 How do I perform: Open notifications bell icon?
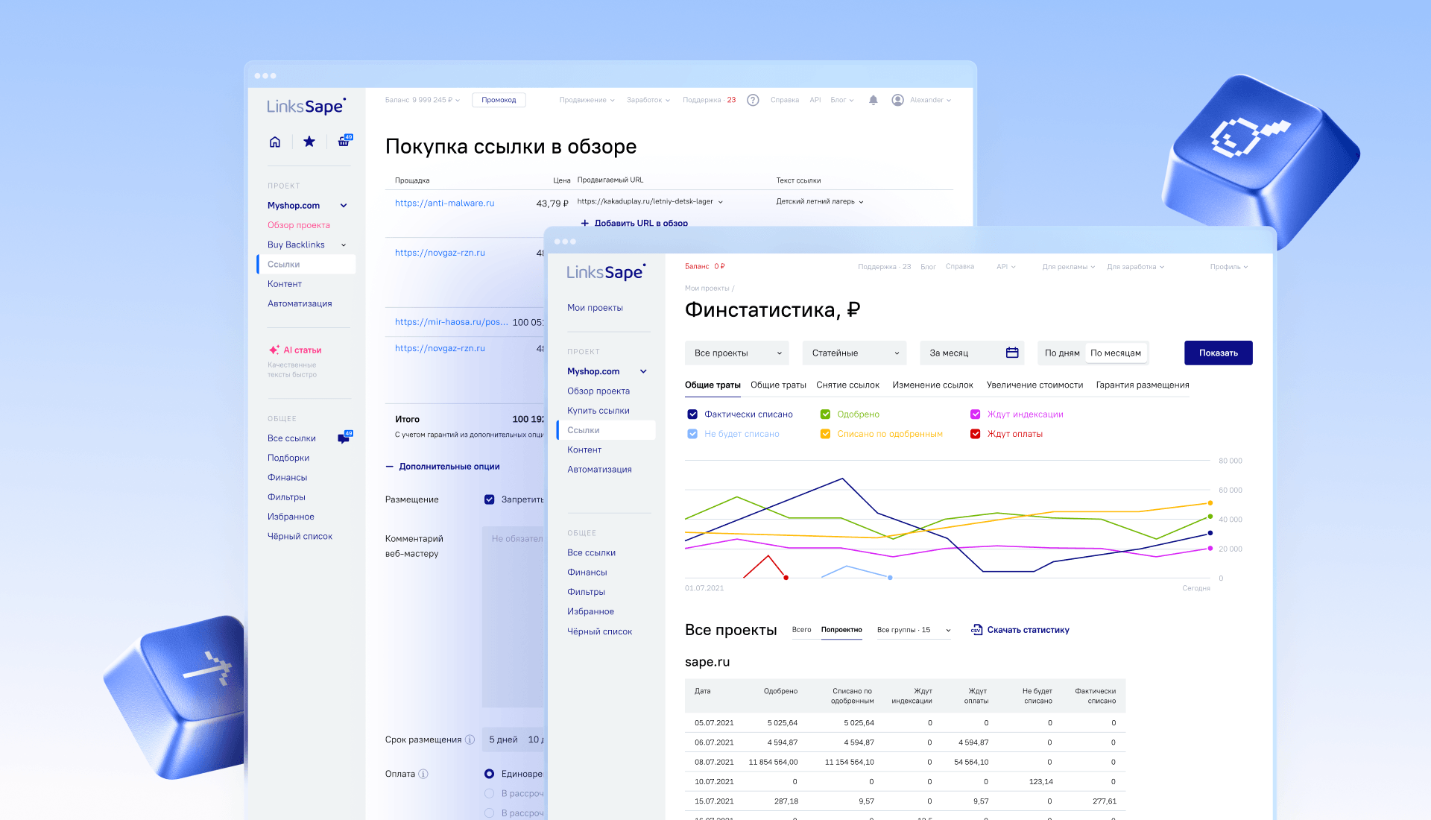(874, 100)
